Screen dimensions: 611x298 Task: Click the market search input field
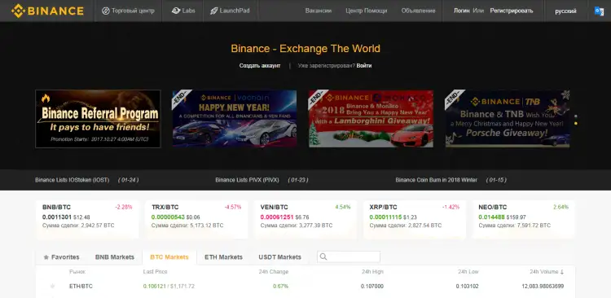click(349, 256)
